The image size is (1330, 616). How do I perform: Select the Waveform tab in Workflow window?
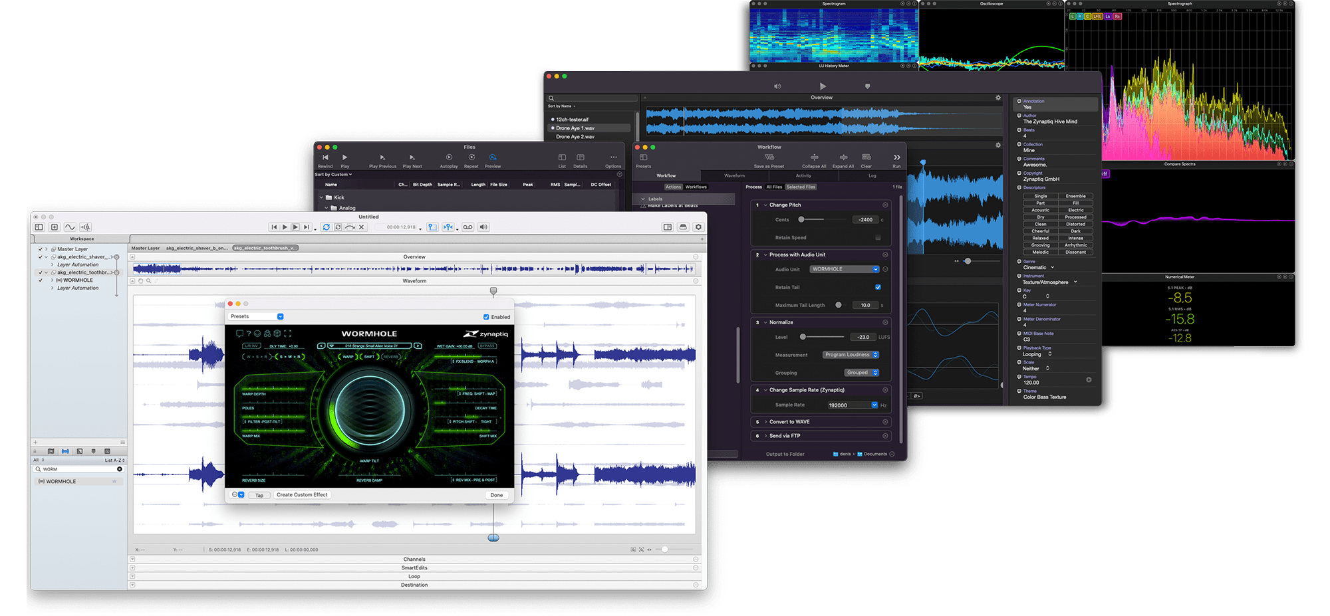[x=734, y=175]
